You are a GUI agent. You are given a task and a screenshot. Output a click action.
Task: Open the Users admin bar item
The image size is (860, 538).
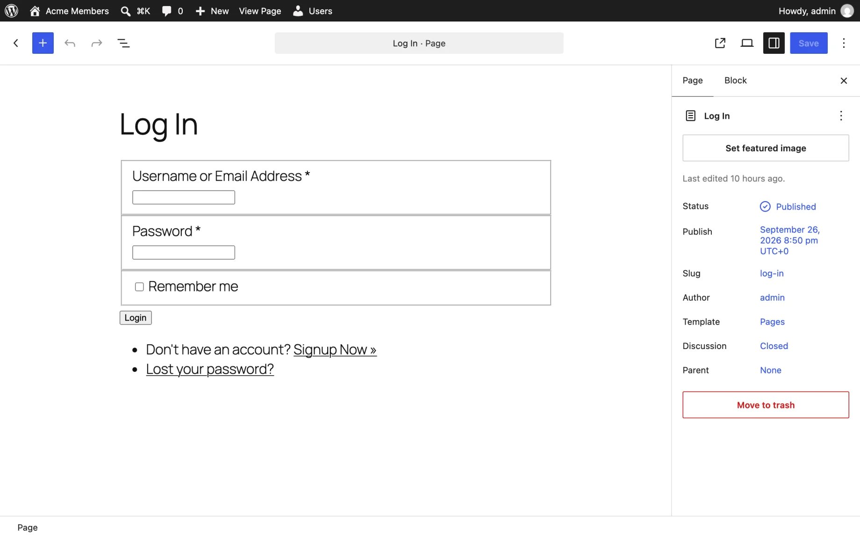[313, 11]
